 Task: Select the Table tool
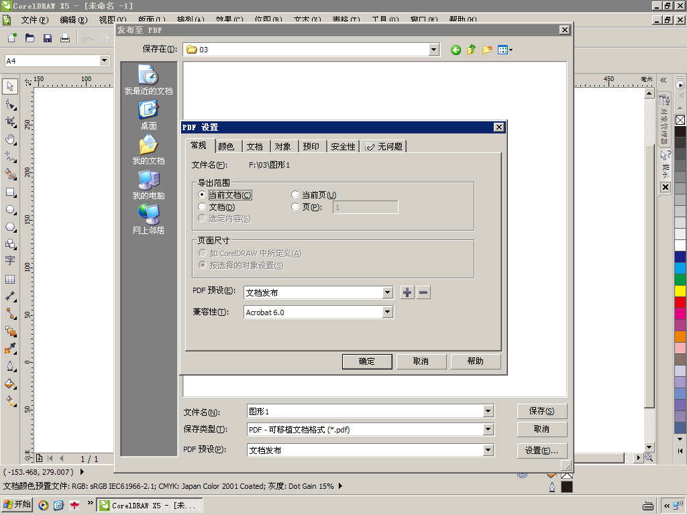pos(10,279)
